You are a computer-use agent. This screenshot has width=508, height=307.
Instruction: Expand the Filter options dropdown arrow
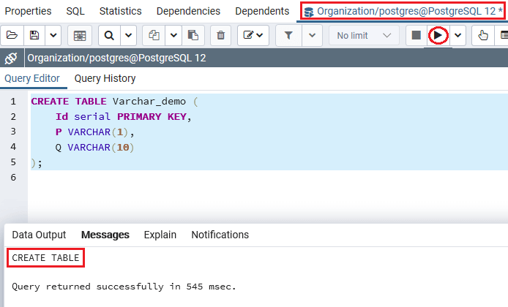pos(312,35)
